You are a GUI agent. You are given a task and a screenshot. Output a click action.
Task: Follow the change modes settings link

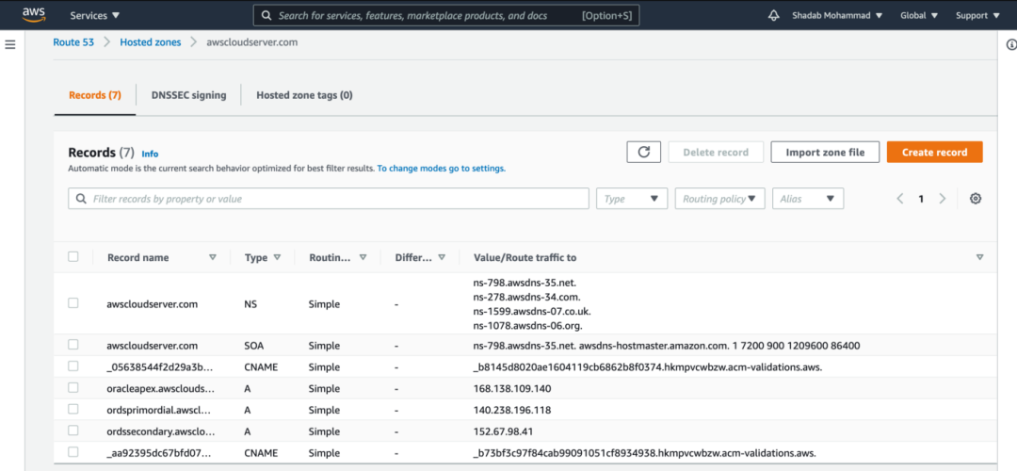(x=442, y=169)
